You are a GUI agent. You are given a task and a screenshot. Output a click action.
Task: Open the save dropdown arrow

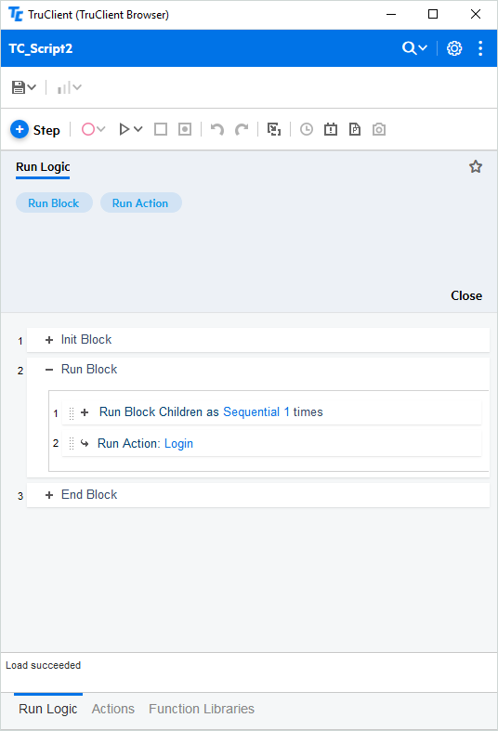(32, 87)
